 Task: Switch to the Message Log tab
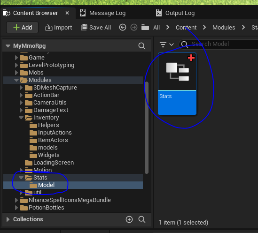coord(103,13)
